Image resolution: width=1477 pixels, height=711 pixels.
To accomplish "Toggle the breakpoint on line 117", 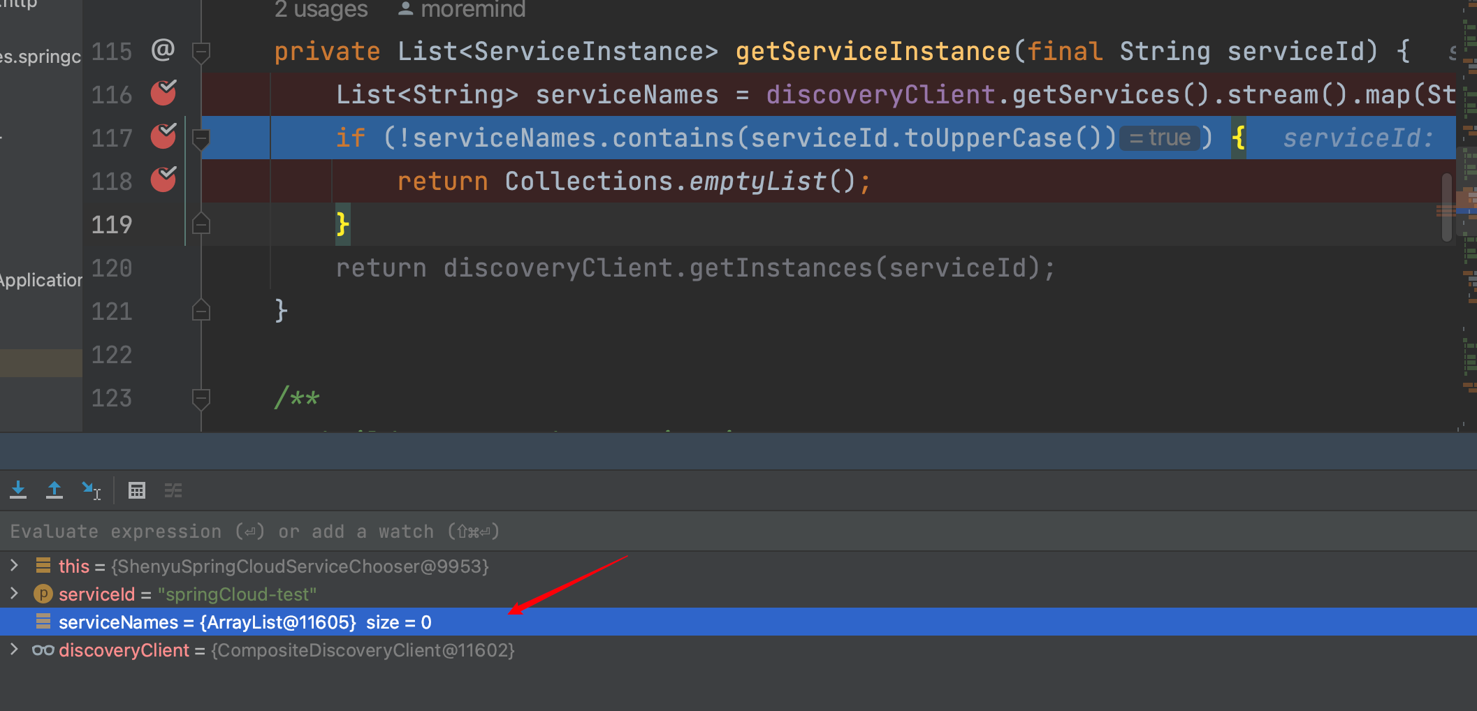I will [x=162, y=137].
